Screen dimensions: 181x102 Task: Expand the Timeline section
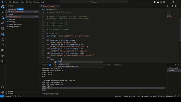(10, 94)
